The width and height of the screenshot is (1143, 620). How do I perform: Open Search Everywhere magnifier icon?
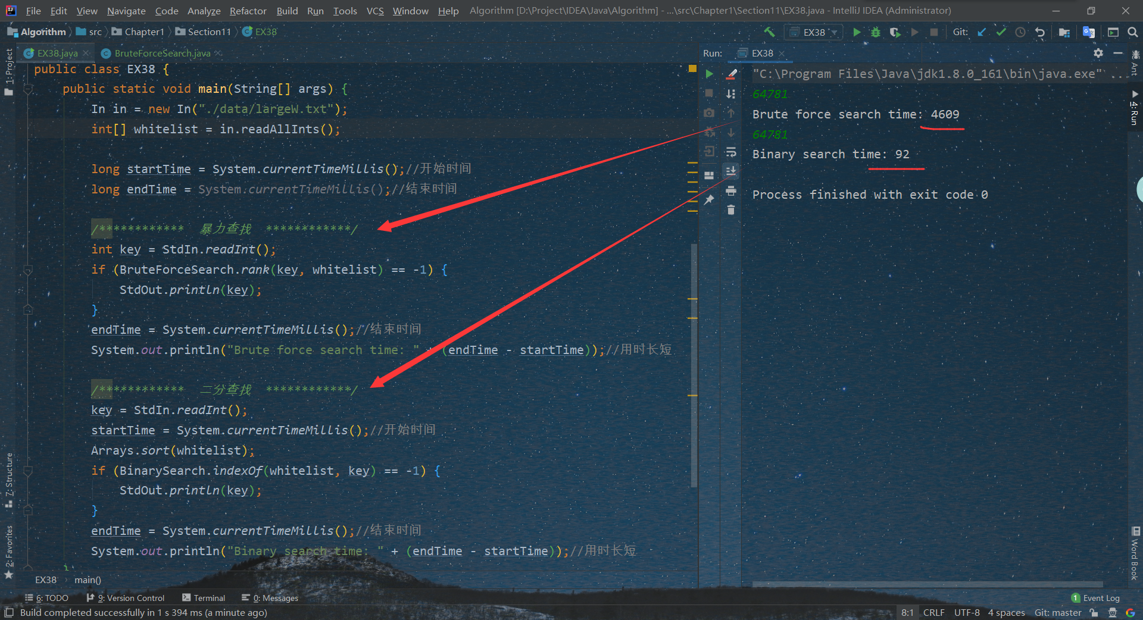[1133, 32]
